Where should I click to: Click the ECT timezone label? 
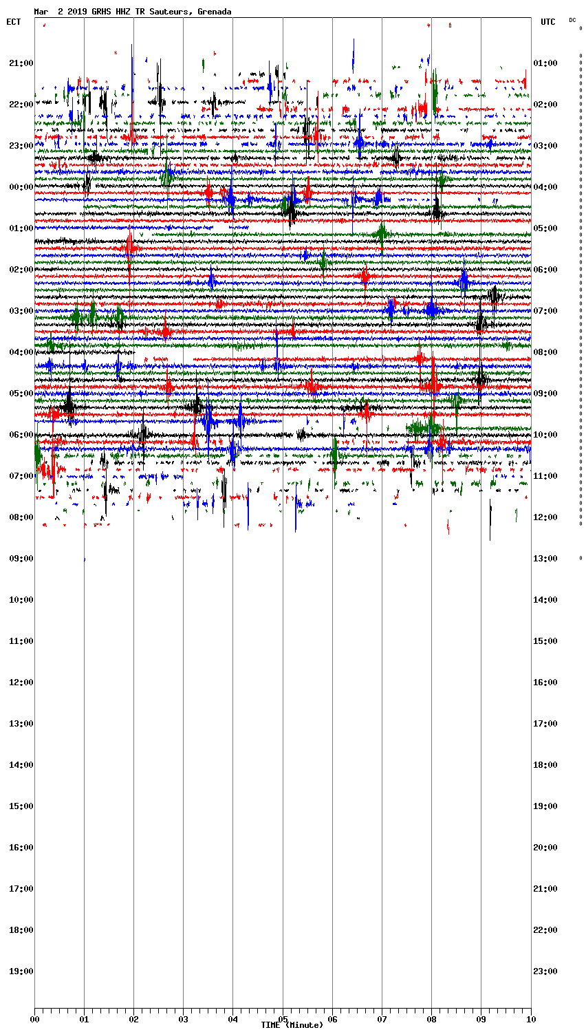14,22
